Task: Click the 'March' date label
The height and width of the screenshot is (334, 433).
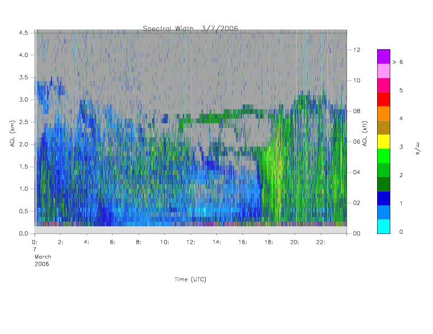Action: tap(43, 257)
